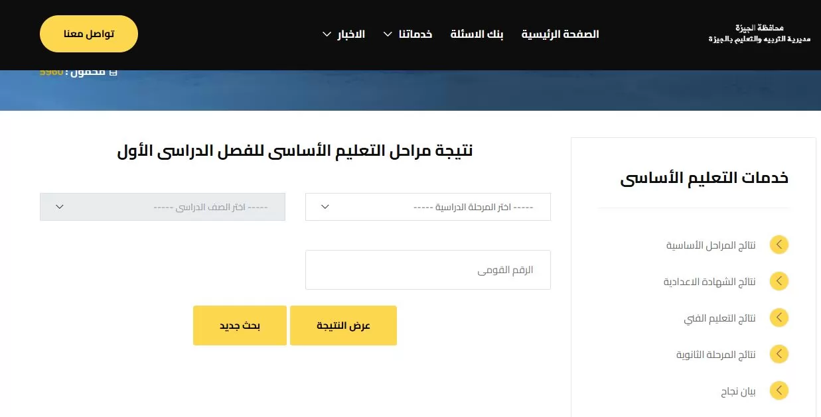Open the اختار الصف الدراسى dropdown
The height and width of the screenshot is (417, 821).
(163, 207)
